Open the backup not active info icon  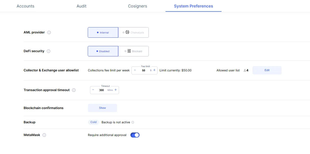[x=133, y=122]
